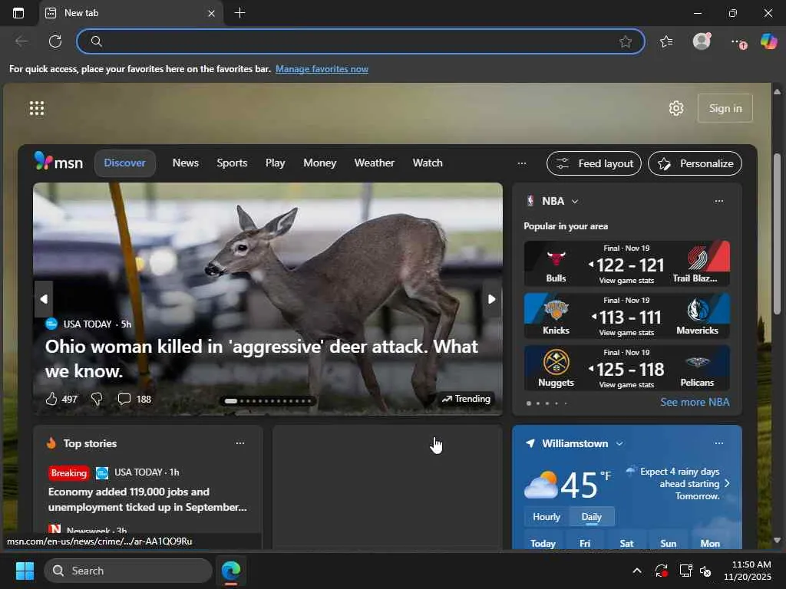This screenshot has height=589, width=786.
Task: Click the page vertical scrollbar thumb
Action: (777, 234)
